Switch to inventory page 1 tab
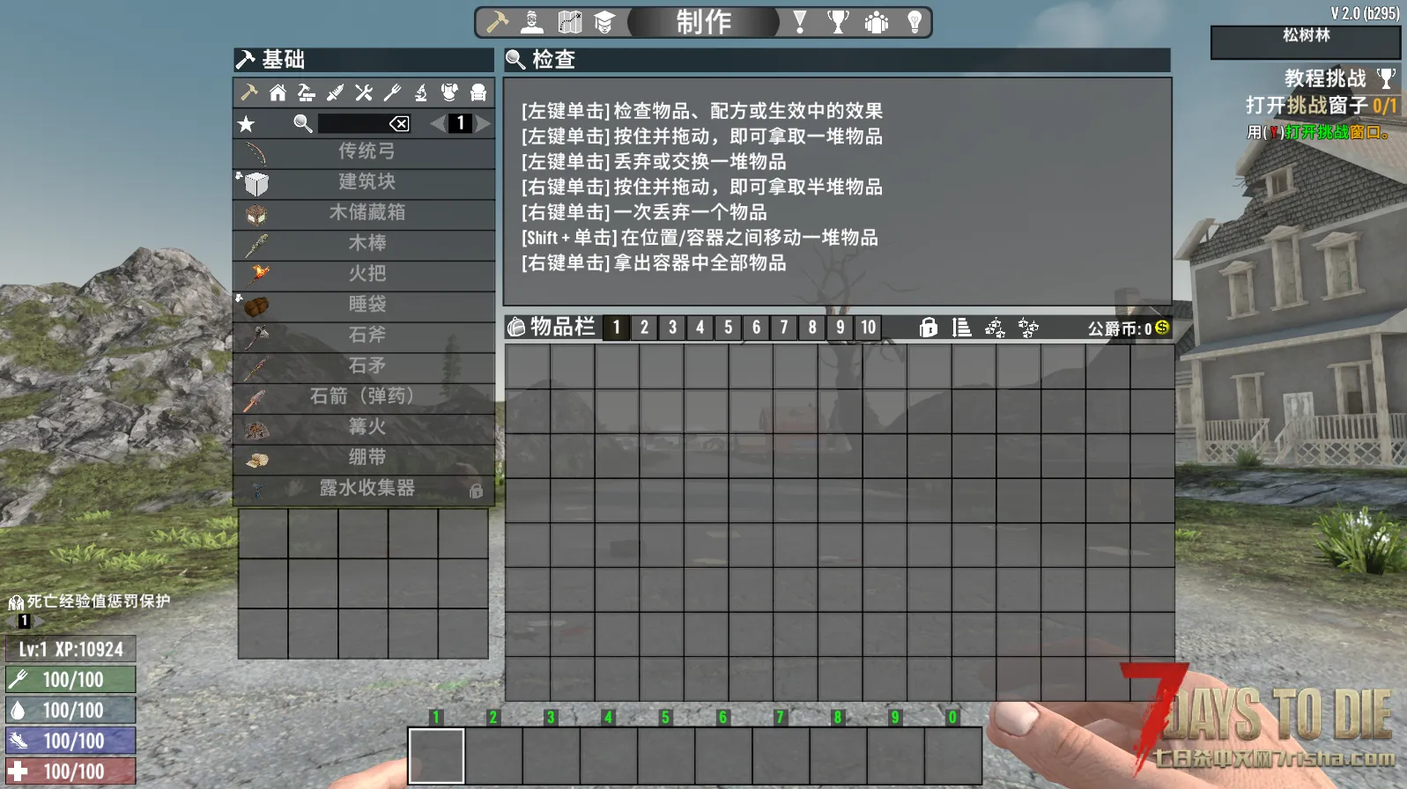Viewport: 1407px width, 789px height. [617, 328]
